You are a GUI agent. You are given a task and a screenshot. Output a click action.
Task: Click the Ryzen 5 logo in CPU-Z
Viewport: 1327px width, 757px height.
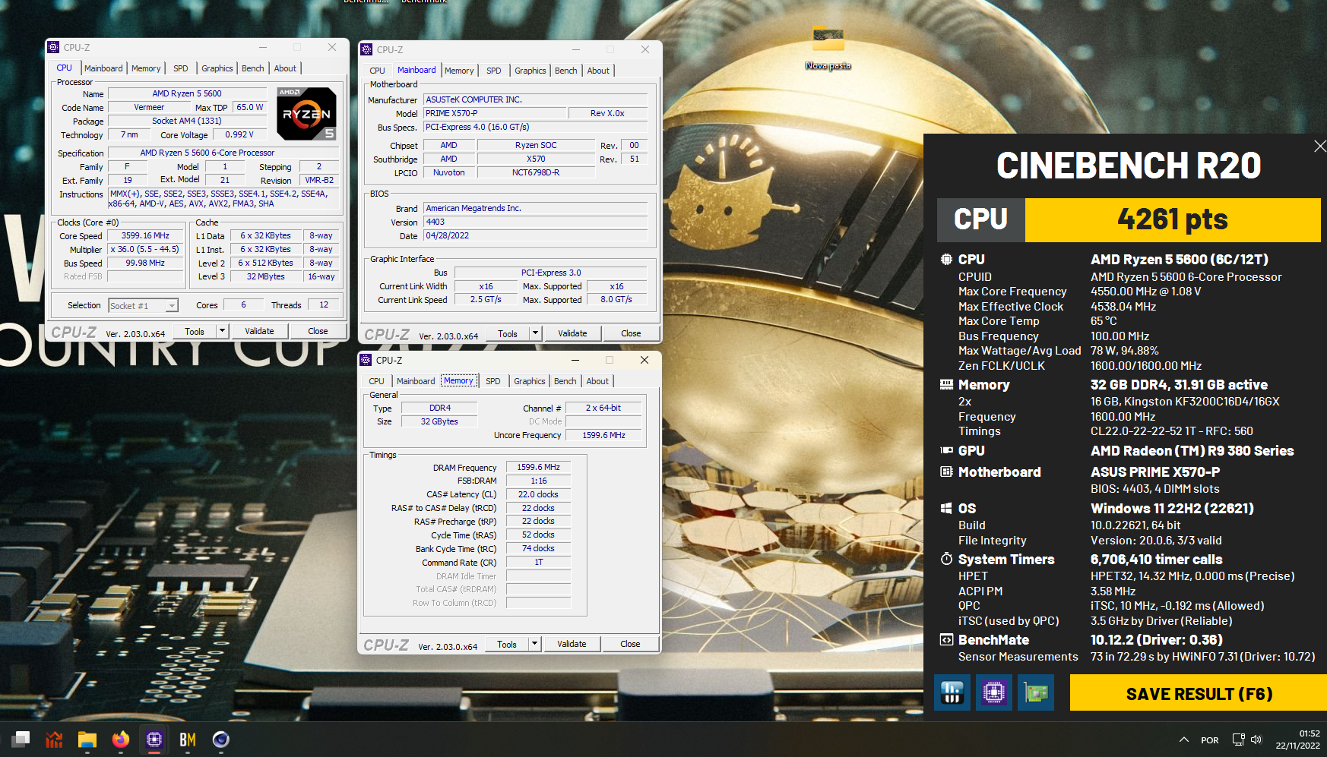(x=306, y=114)
